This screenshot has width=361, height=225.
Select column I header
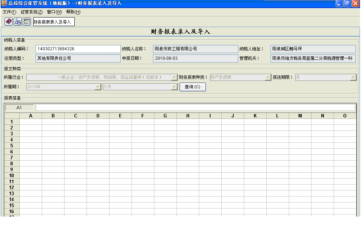point(210,116)
